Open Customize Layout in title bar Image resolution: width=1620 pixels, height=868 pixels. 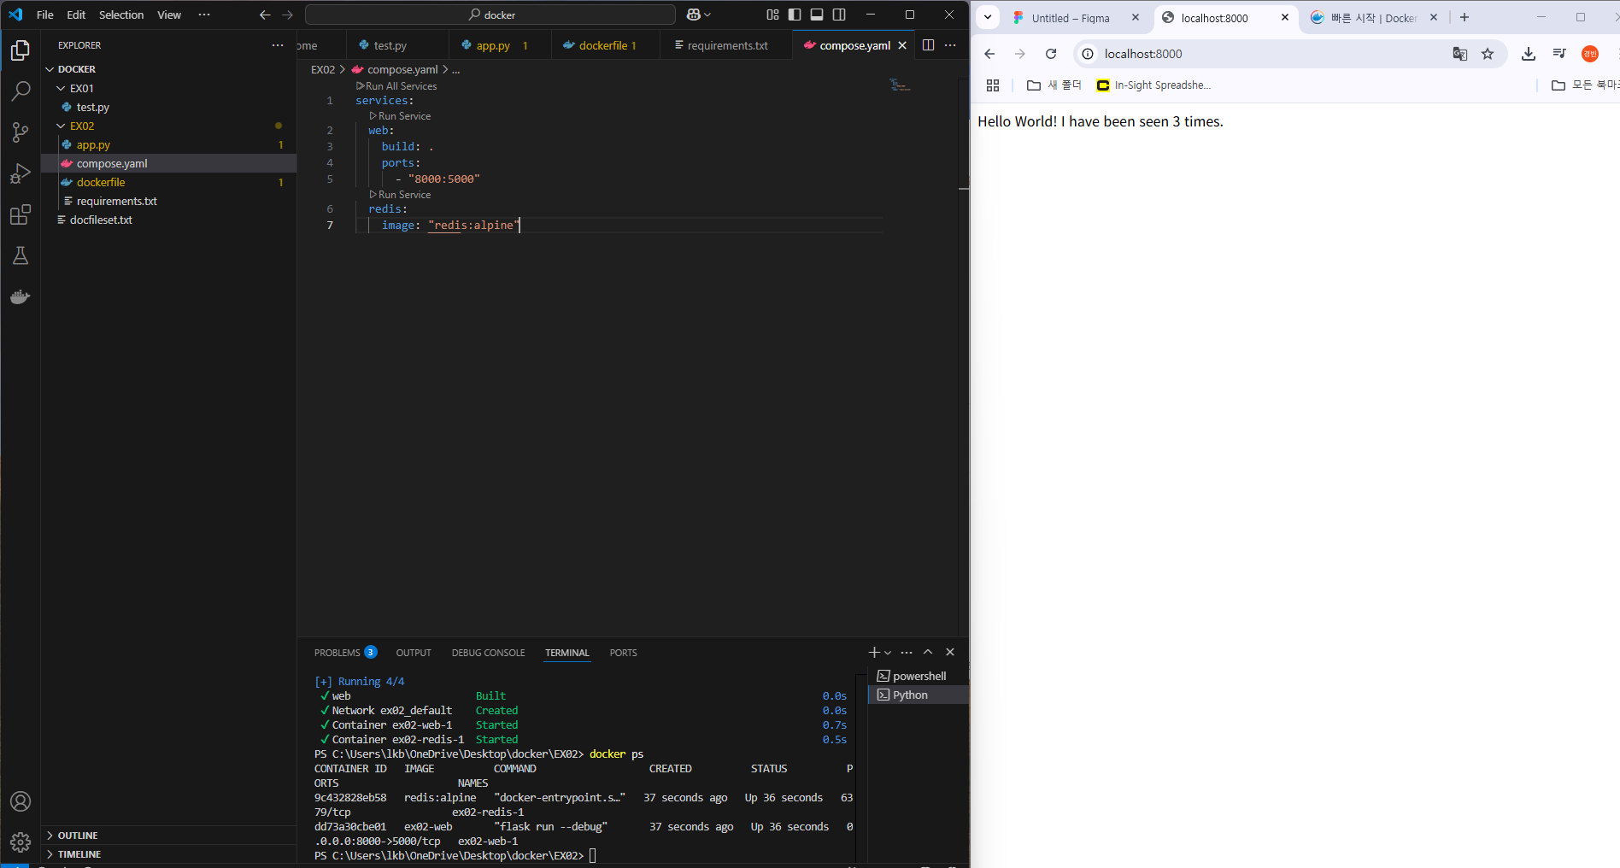[772, 15]
